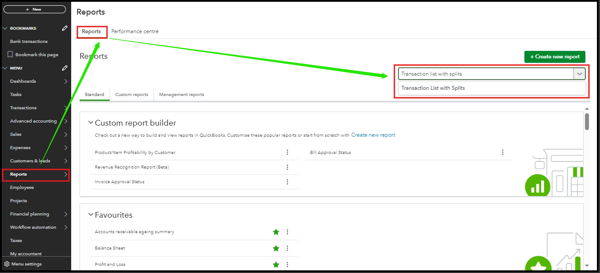Open the Custom reports tab

(132, 94)
